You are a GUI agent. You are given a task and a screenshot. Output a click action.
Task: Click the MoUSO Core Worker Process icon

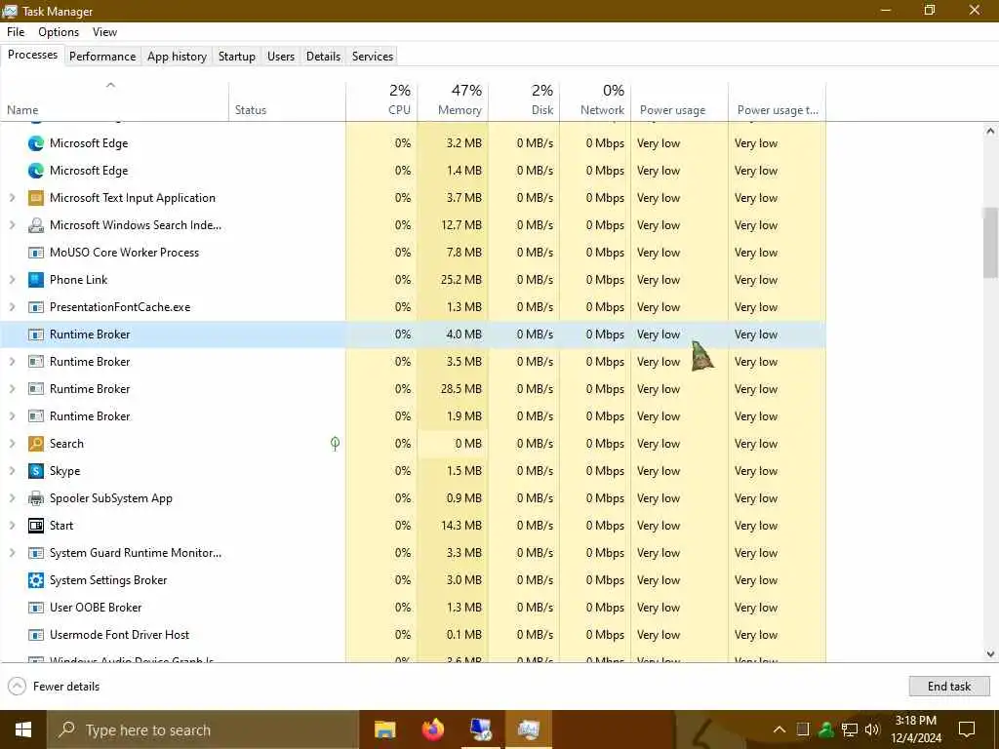click(x=36, y=253)
